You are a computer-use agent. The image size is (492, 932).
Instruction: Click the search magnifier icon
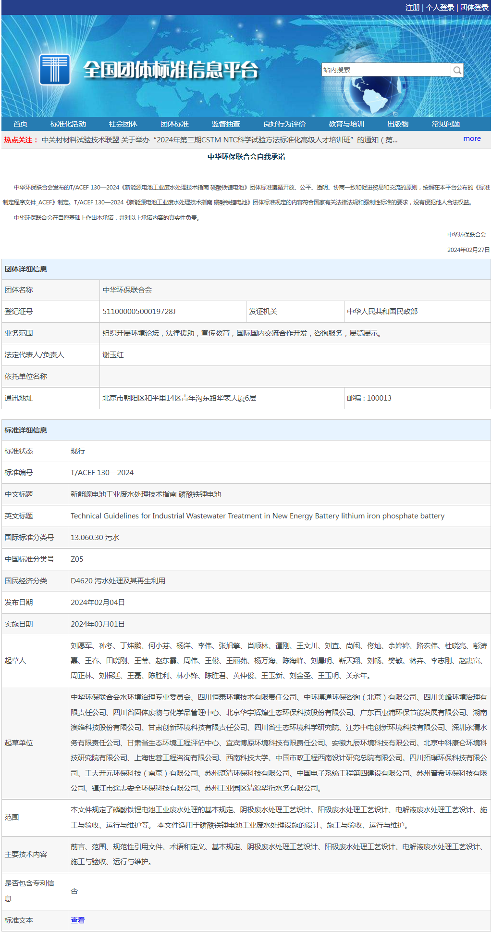(457, 70)
